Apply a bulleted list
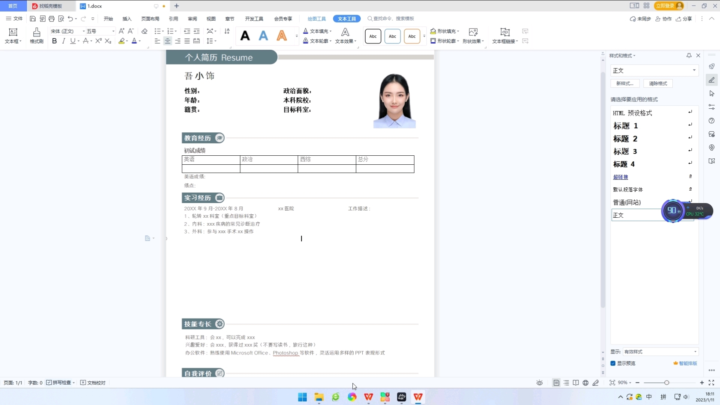The image size is (720, 405). (157, 32)
